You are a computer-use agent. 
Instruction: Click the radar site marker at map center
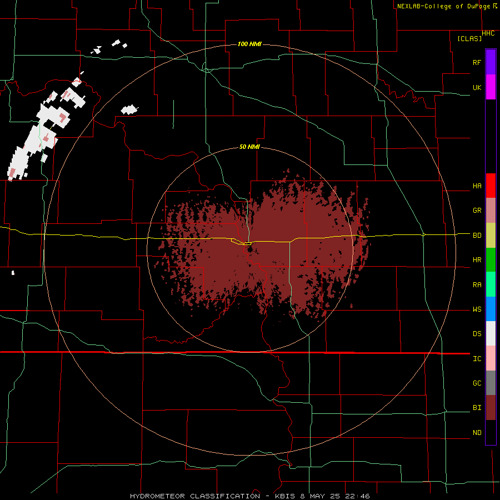click(x=248, y=244)
